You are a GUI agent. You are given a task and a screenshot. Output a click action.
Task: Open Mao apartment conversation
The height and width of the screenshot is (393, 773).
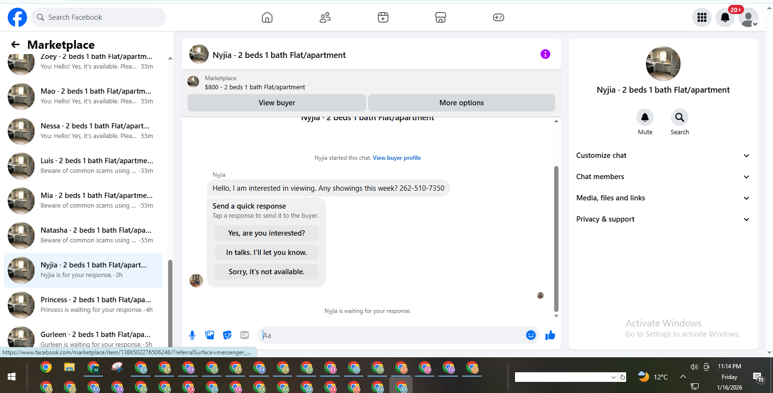[83, 96]
